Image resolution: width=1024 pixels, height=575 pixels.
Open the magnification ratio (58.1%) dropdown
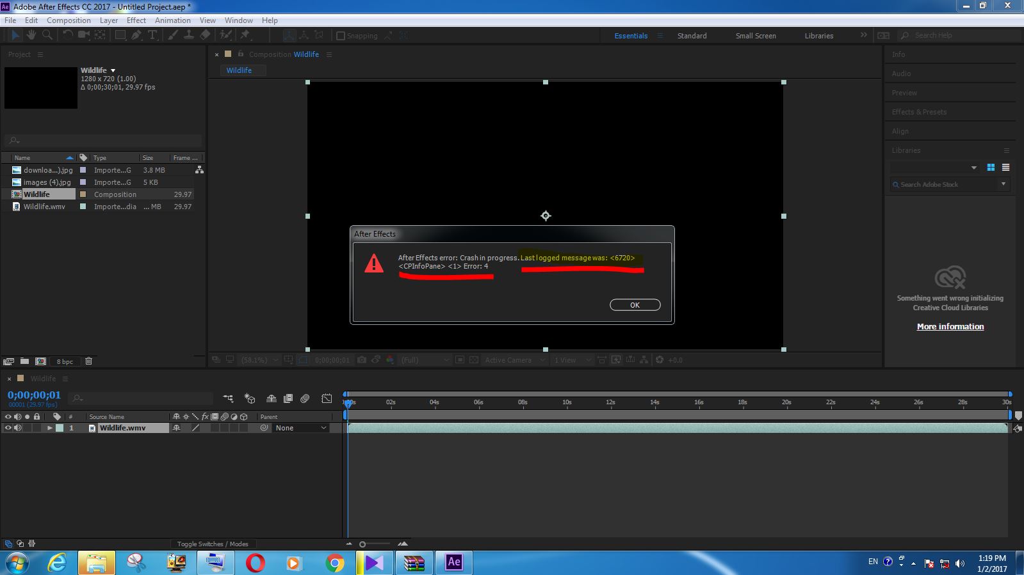click(259, 360)
